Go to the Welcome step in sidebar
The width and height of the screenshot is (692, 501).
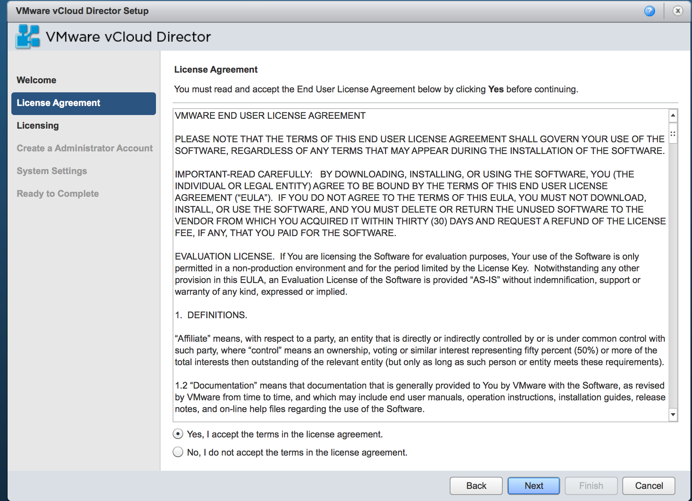(x=36, y=80)
